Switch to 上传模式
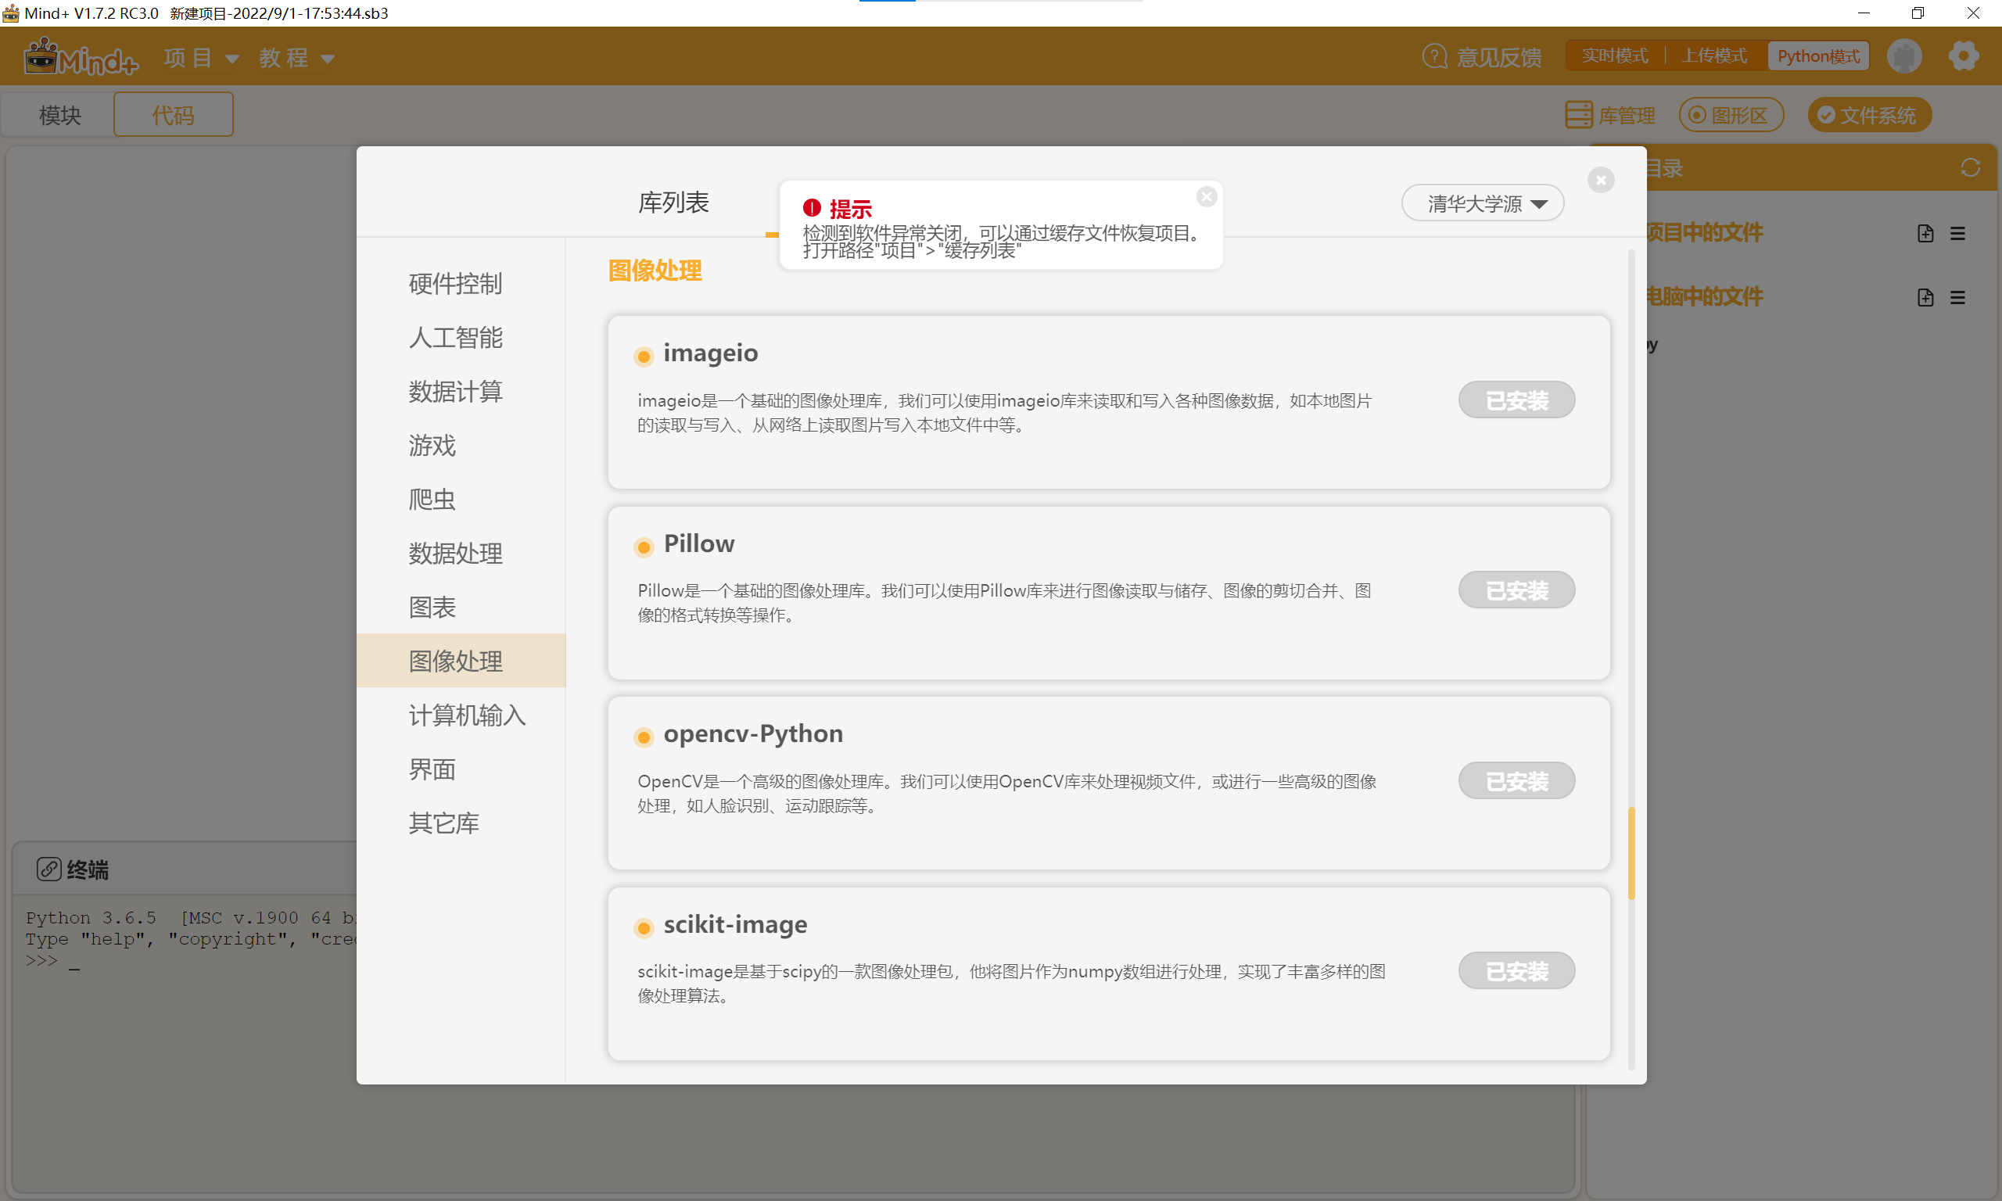This screenshot has height=1201, width=2002. tap(1714, 56)
